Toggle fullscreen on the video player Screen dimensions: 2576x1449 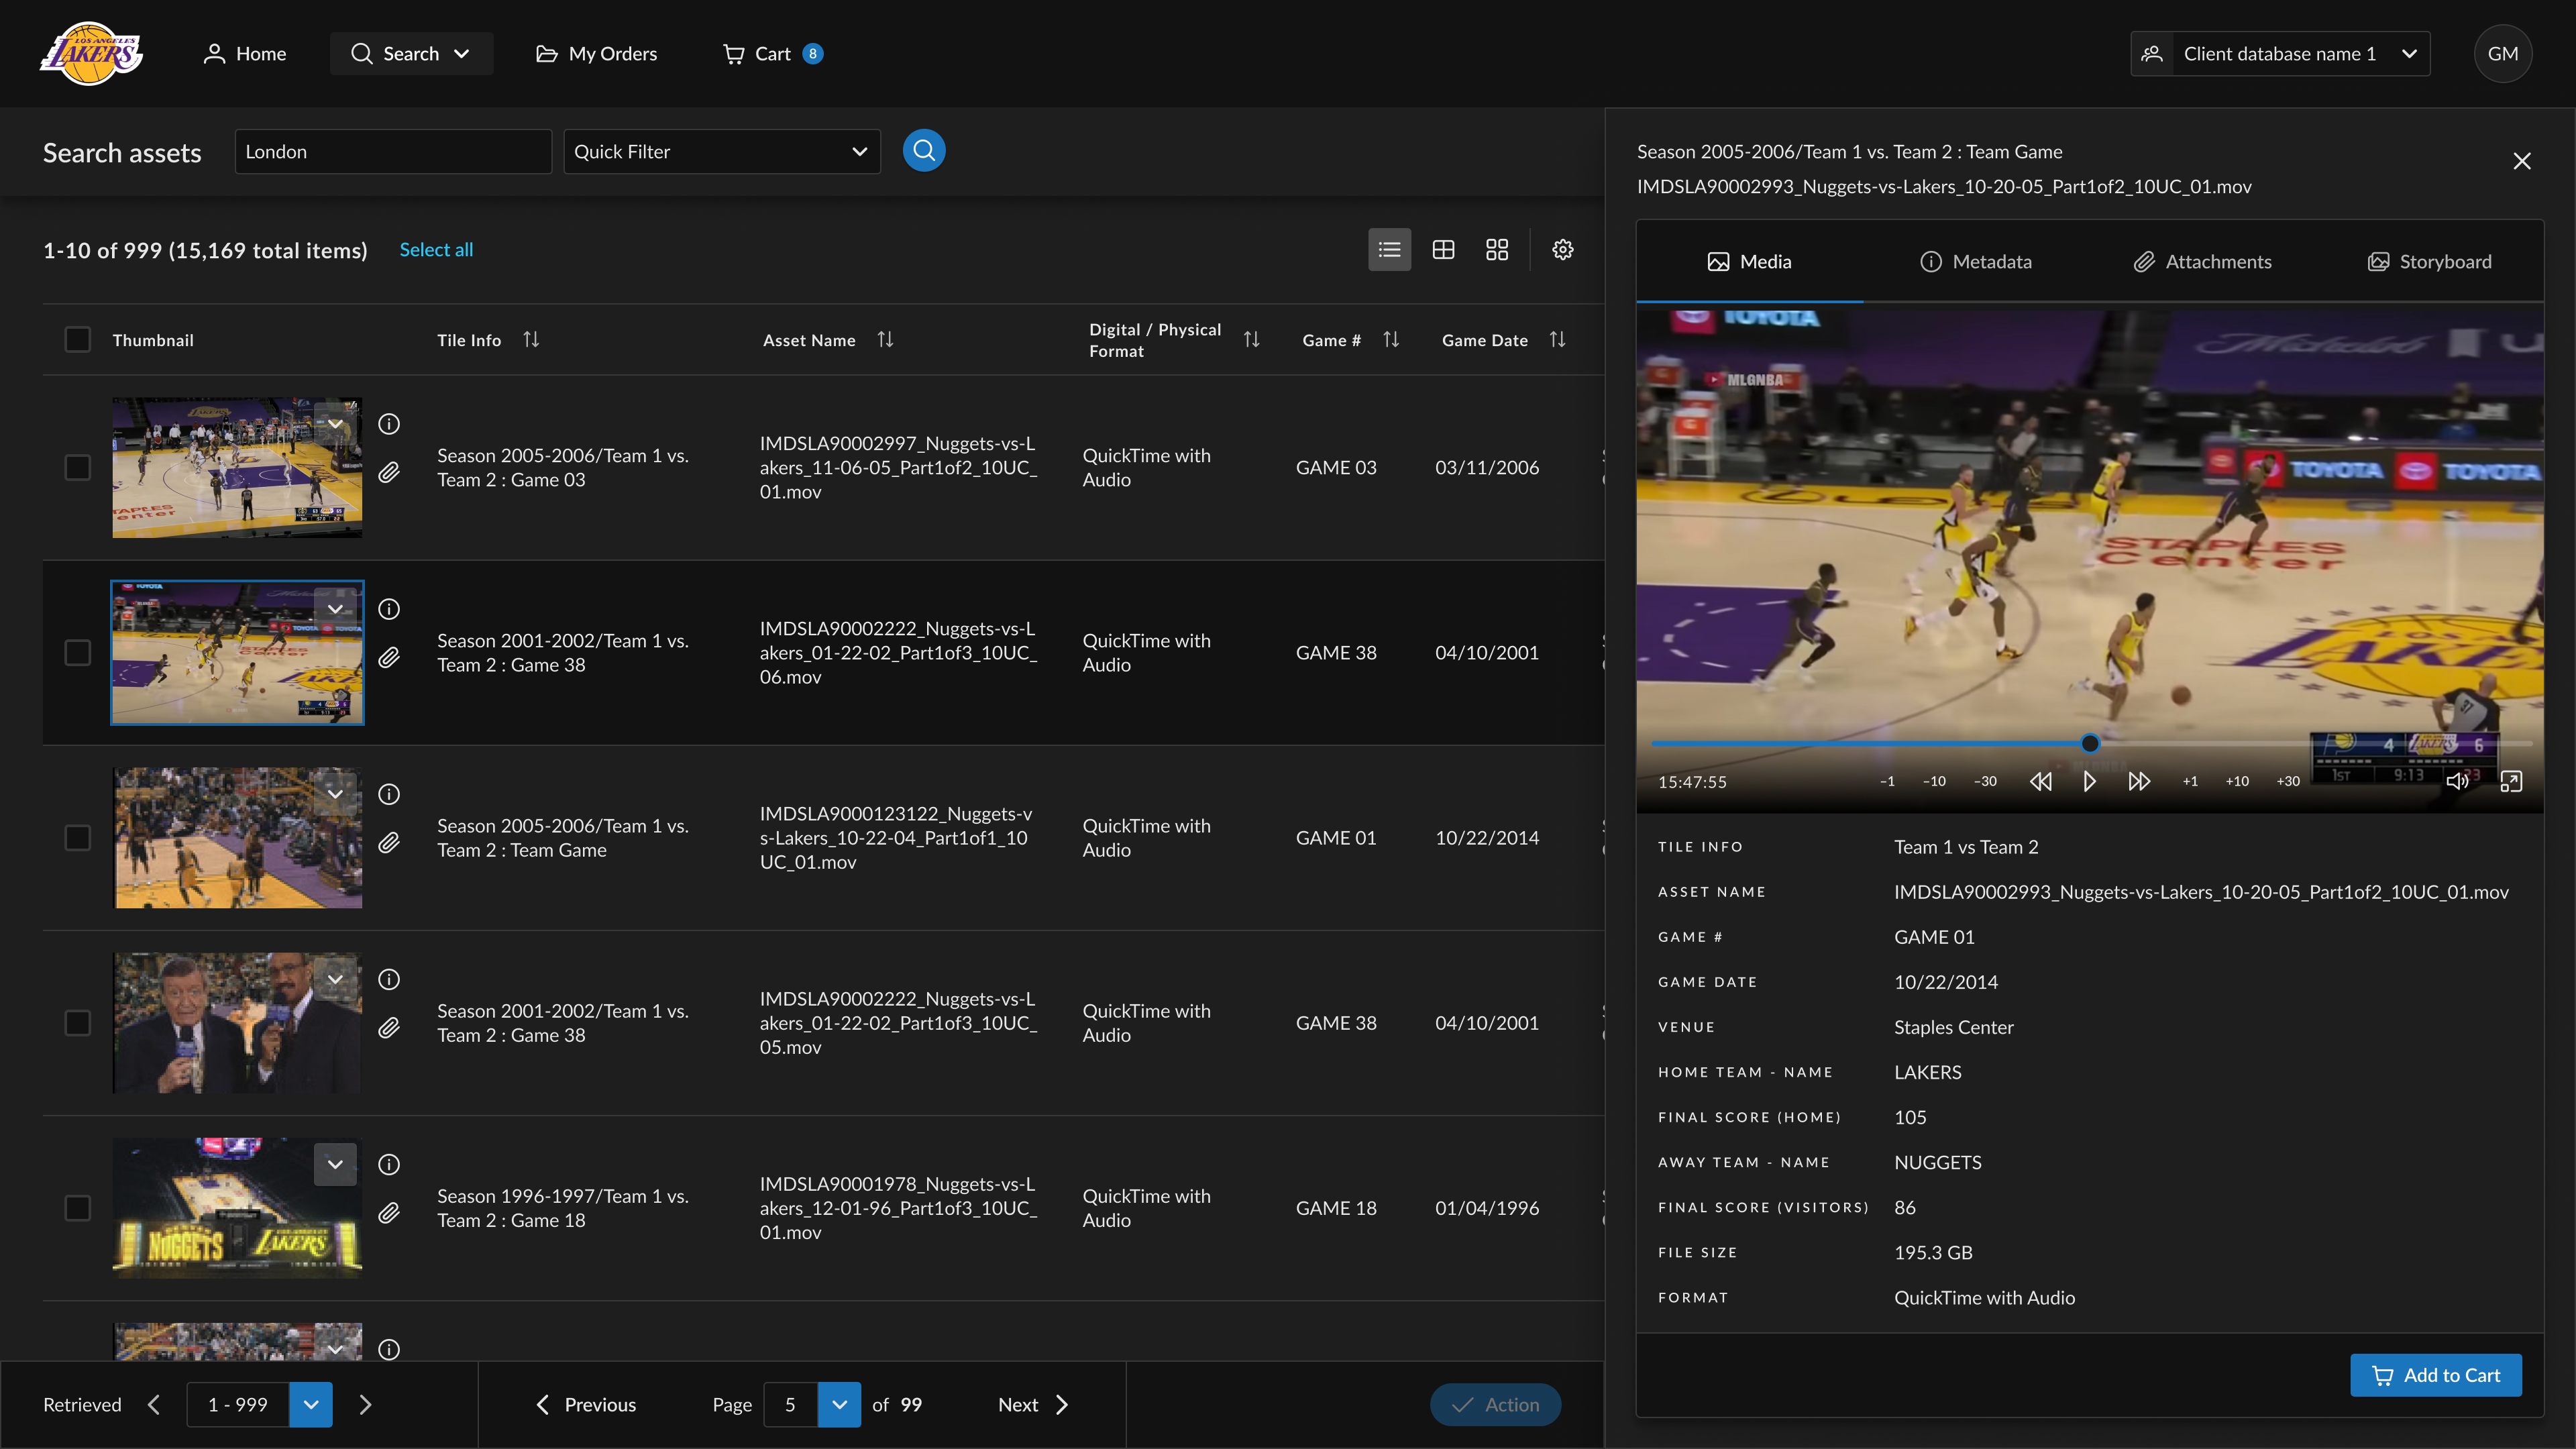2510,781
